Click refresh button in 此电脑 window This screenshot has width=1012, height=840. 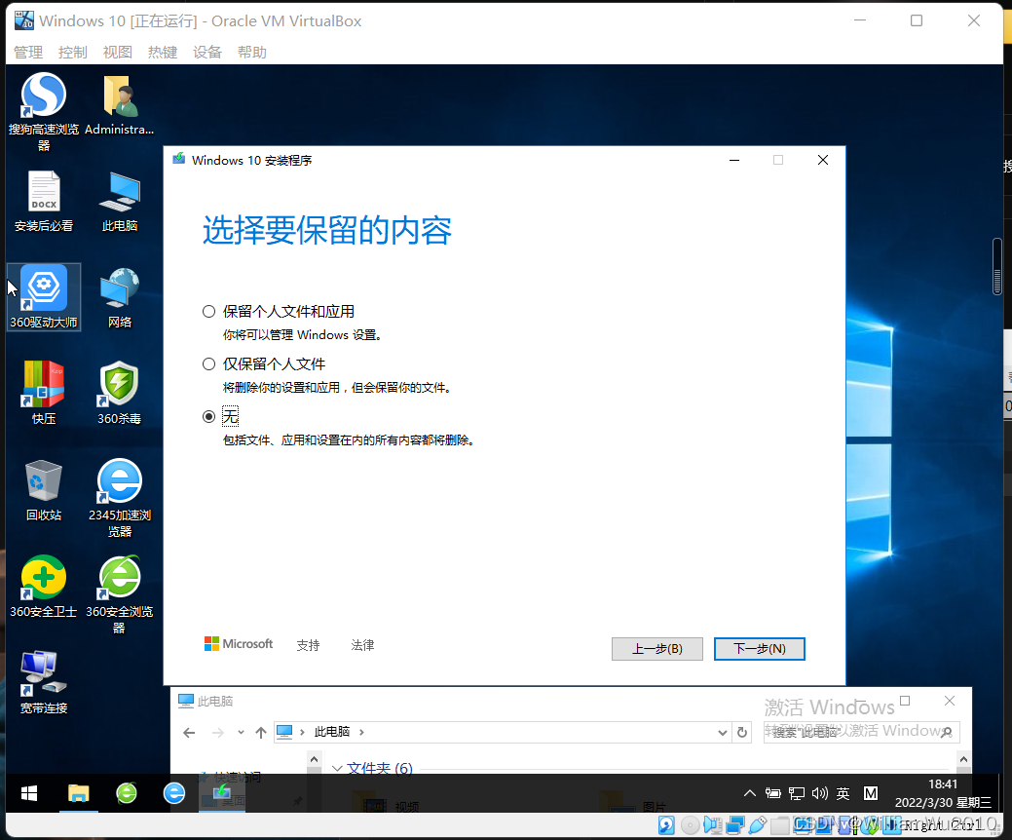click(742, 732)
